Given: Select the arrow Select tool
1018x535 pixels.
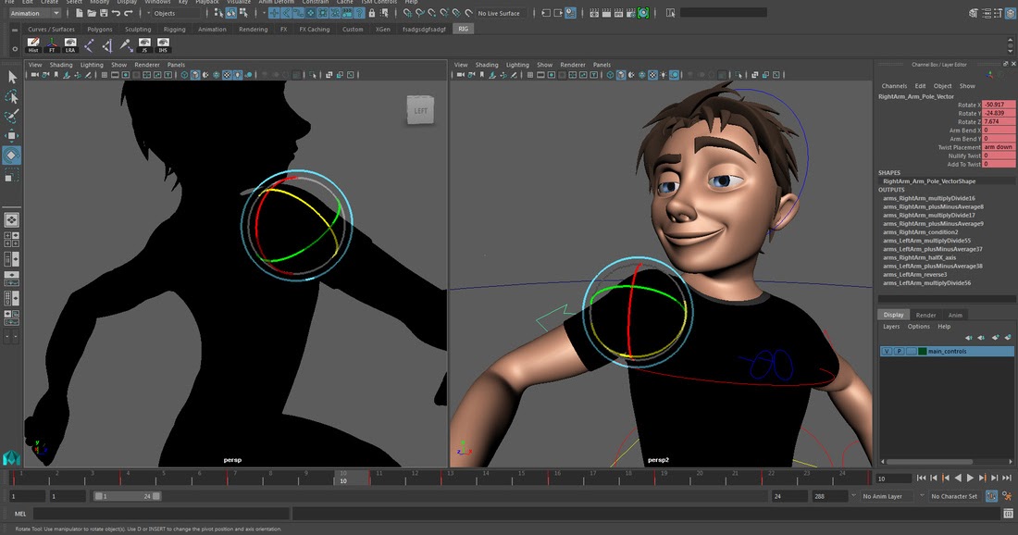Looking at the screenshot, I should point(12,77).
